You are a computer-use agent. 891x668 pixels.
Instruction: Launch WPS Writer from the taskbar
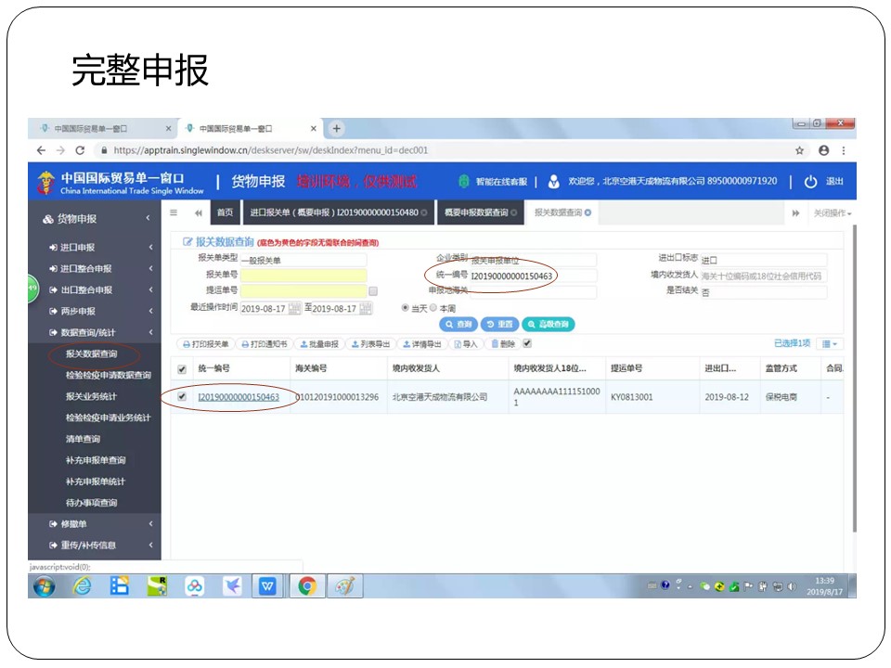point(267,586)
